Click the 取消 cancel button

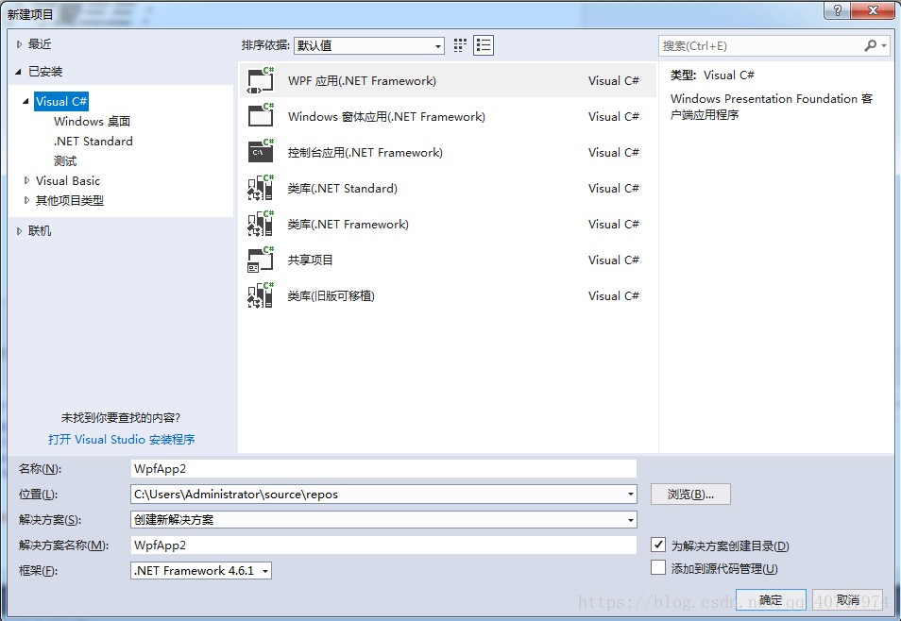coord(848,600)
